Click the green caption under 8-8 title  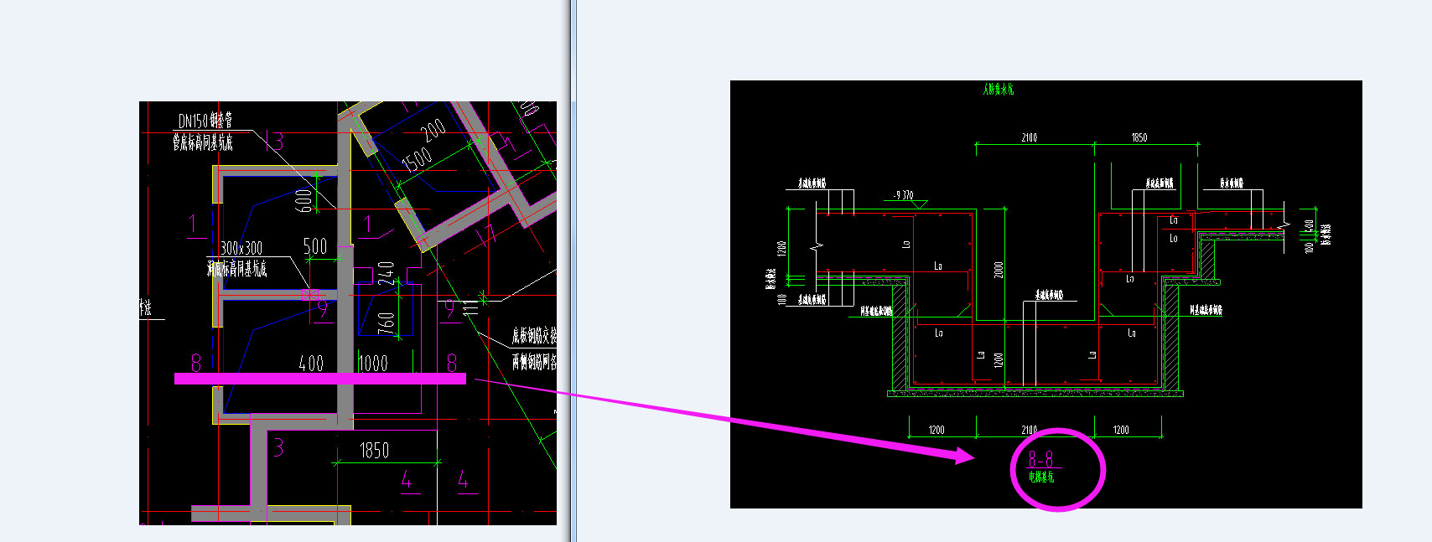coord(1041,477)
